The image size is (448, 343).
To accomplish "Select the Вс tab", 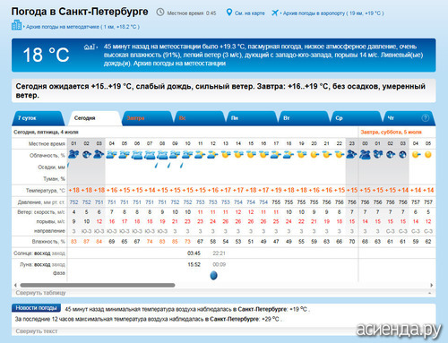I will pos(199,118).
